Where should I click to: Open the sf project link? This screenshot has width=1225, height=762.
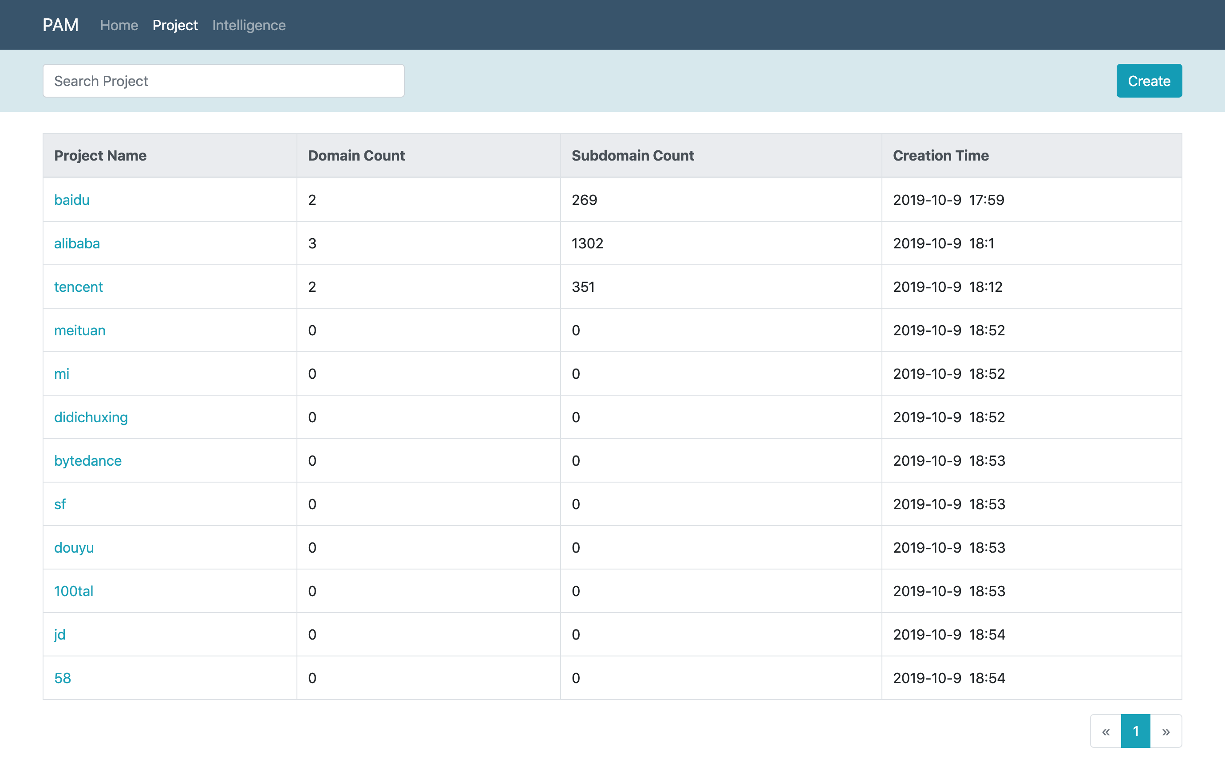(60, 504)
